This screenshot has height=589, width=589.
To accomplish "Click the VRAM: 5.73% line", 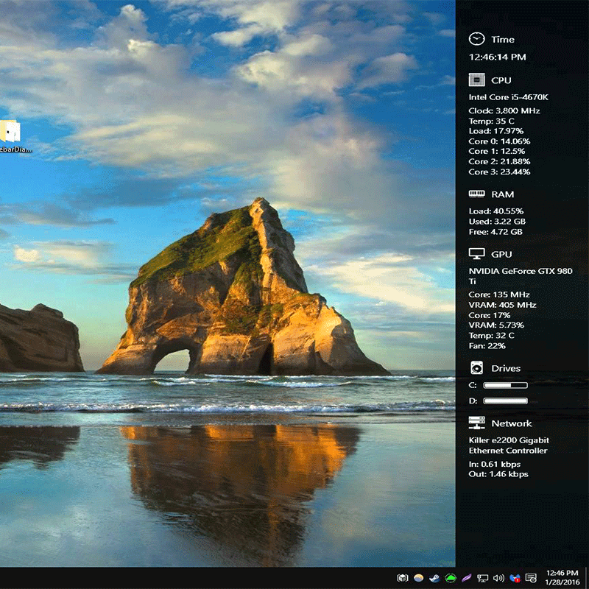I will pos(496,325).
